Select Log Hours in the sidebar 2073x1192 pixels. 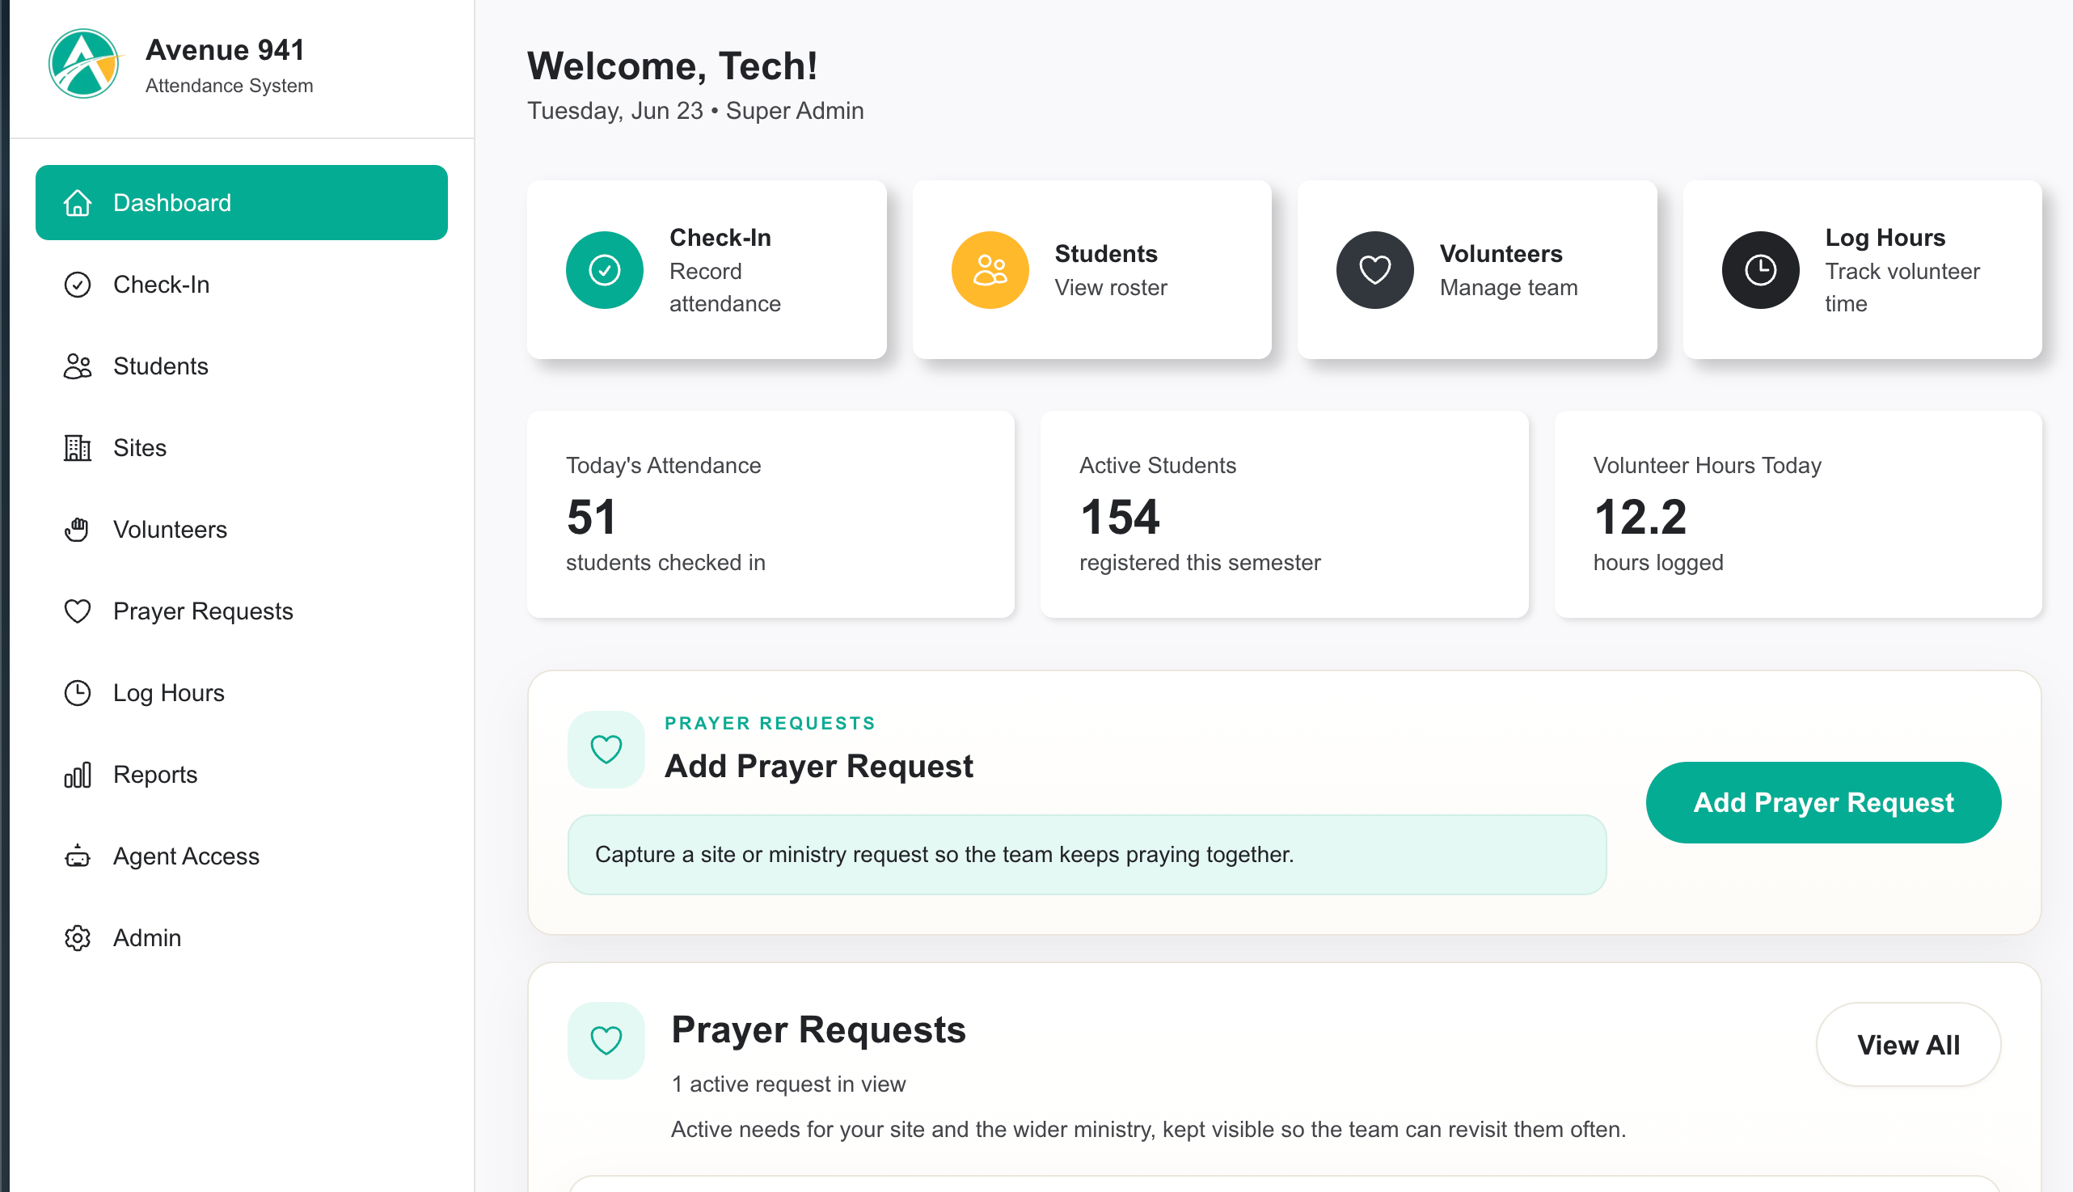click(242, 693)
